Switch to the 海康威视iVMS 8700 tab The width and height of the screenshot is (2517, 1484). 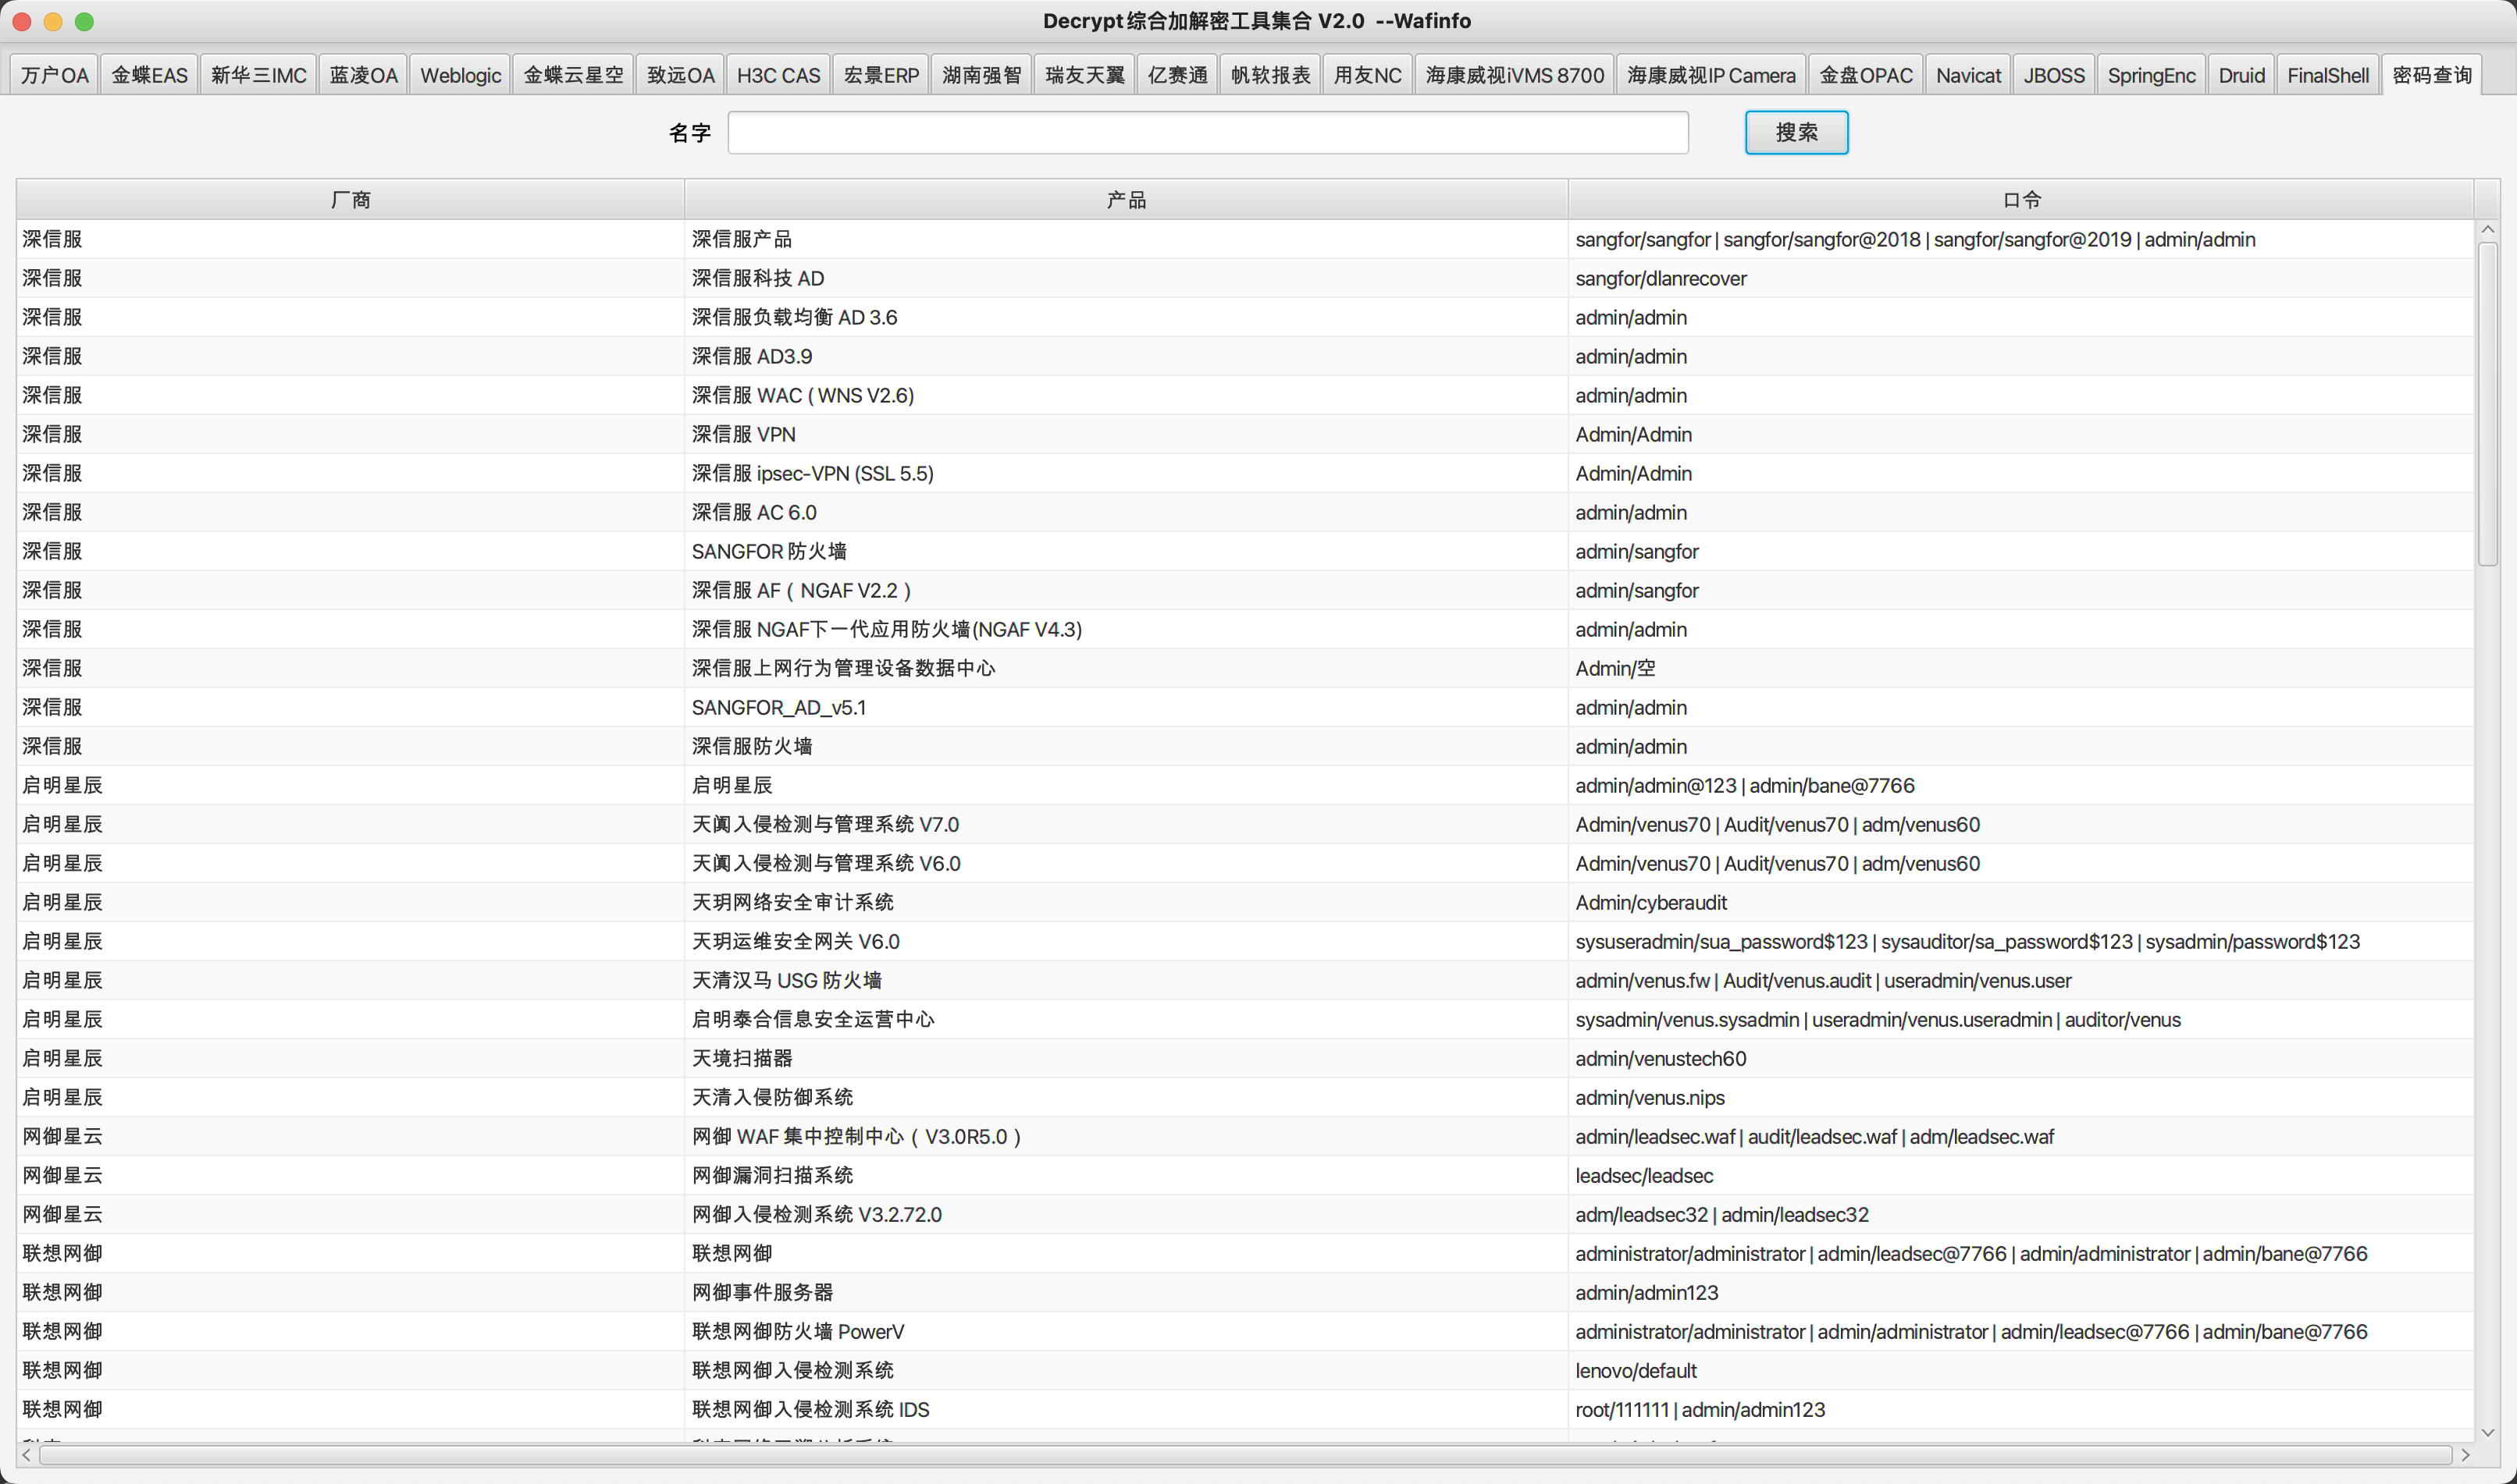(x=1514, y=76)
